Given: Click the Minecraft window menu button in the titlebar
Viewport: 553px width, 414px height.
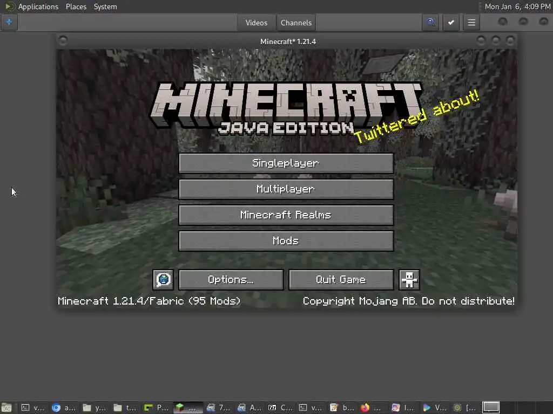Looking at the screenshot, I should pyautogui.click(x=63, y=41).
